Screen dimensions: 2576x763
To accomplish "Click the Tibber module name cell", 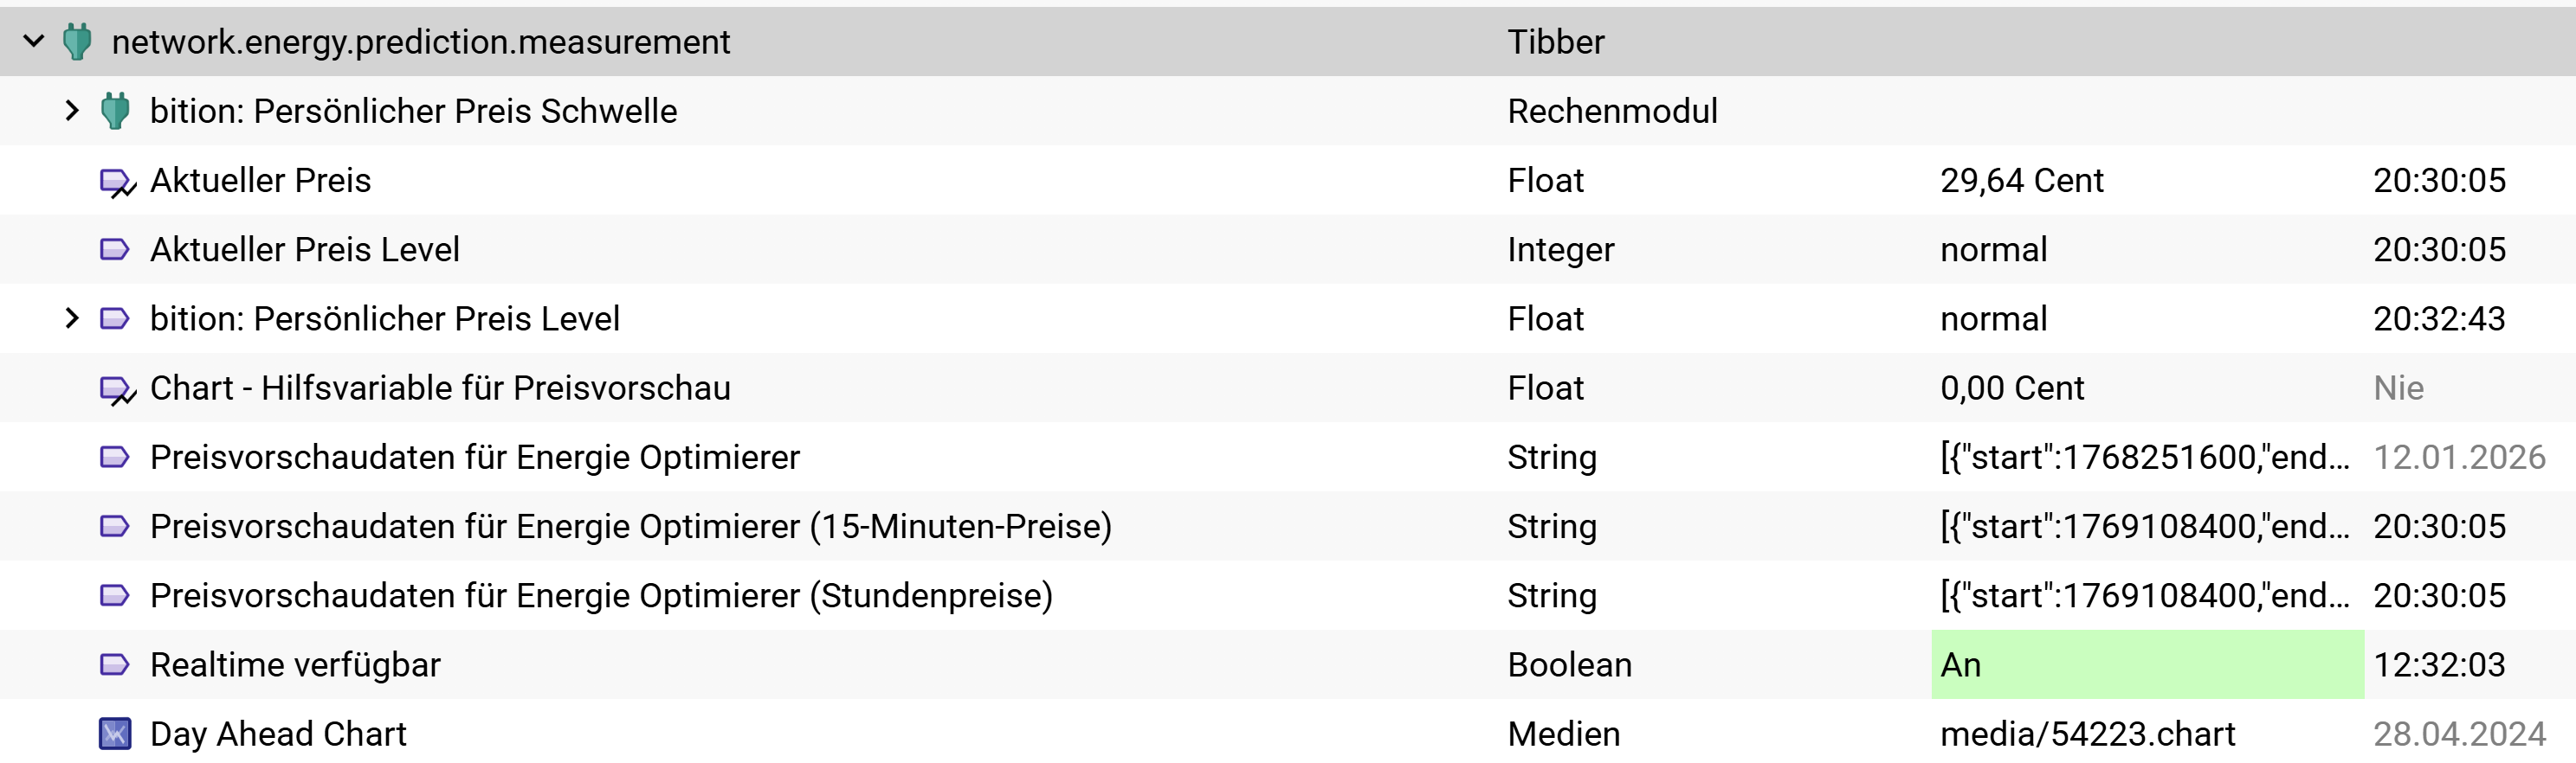I will 1555,42.
